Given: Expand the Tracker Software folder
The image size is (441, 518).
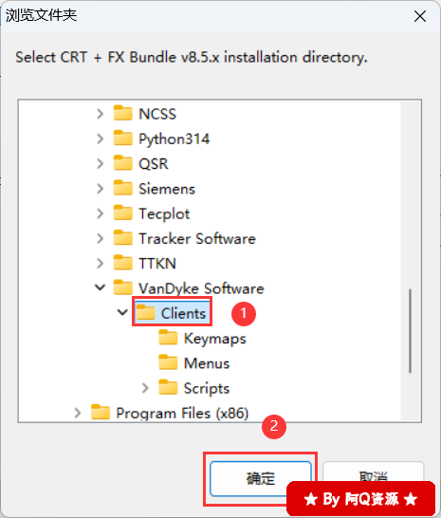Looking at the screenshot, I should tap(101, 238).
